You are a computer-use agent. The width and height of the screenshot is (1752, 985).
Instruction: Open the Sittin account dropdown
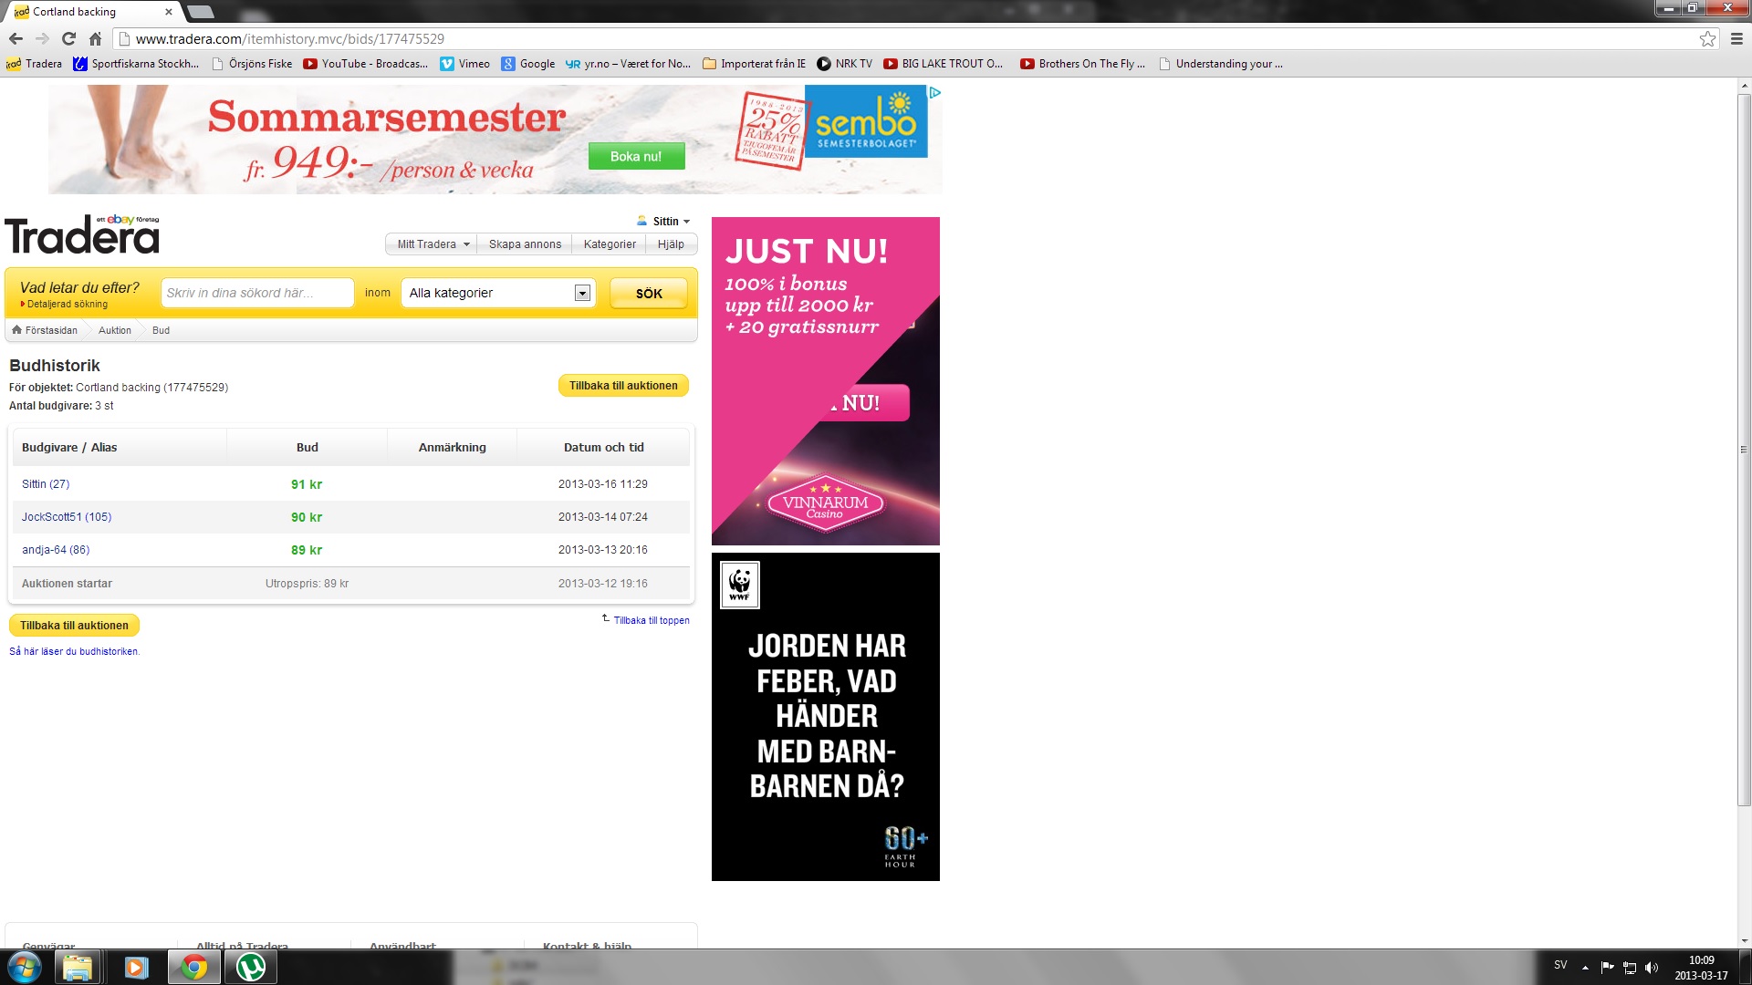(x=663, y=222)
